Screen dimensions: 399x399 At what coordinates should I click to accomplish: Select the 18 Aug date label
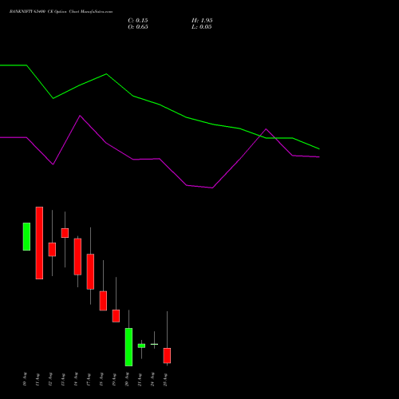click(x=101, y=379)
